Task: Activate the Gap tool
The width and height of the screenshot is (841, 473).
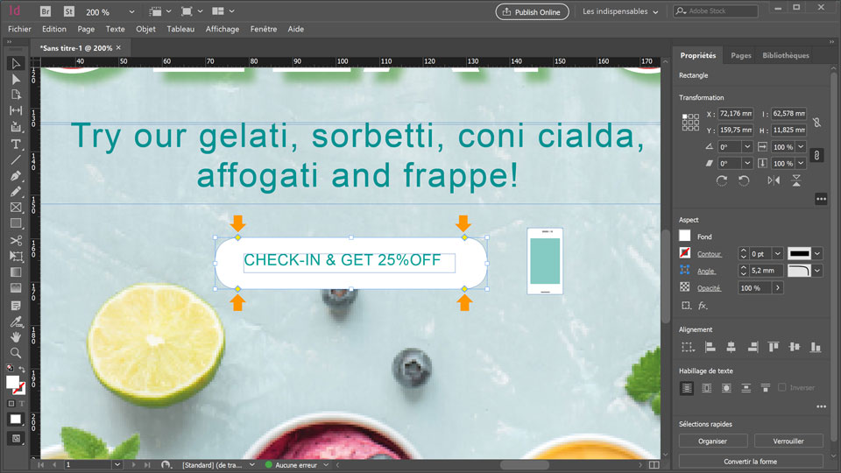Action: [x=16, y=110]
